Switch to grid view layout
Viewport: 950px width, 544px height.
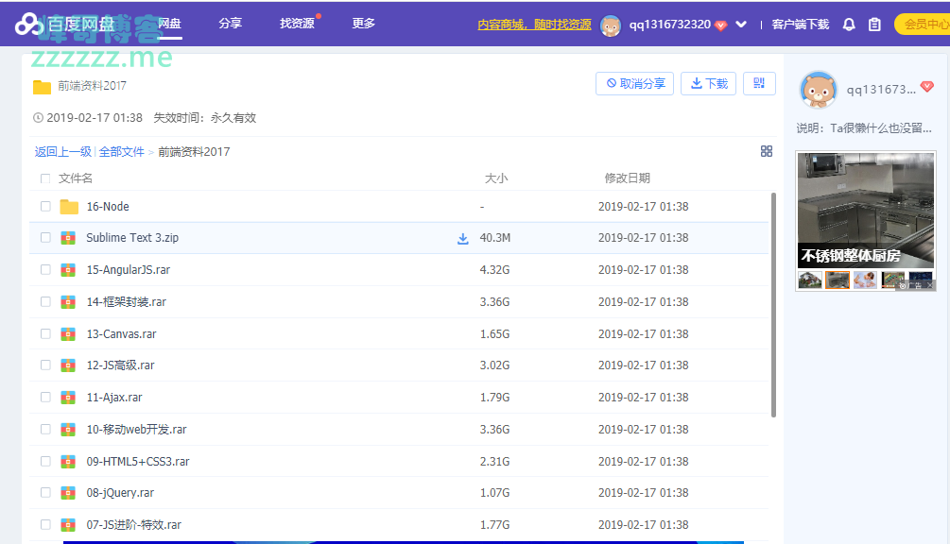pyautogui.click(x=767, y=151)
